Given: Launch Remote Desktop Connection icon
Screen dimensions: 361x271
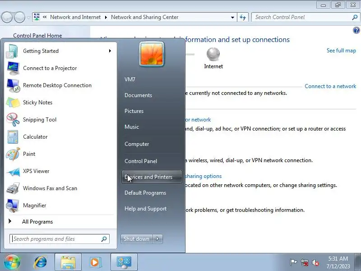Looking at the screenshot, I should tap(13, 85).
